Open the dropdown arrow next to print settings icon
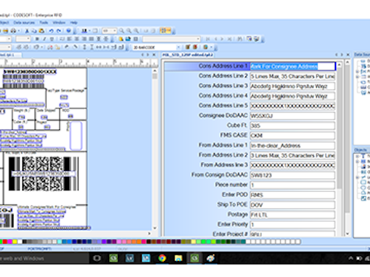The image size is (370, 277). pos(18,31)
